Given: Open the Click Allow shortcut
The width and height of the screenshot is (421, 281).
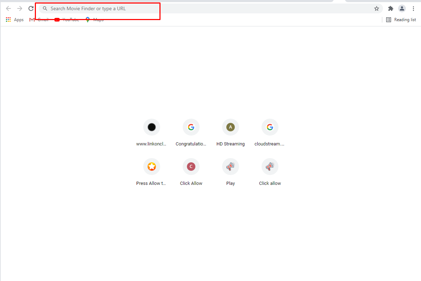Looking at the screenshot, I should (x=191, y=171).
